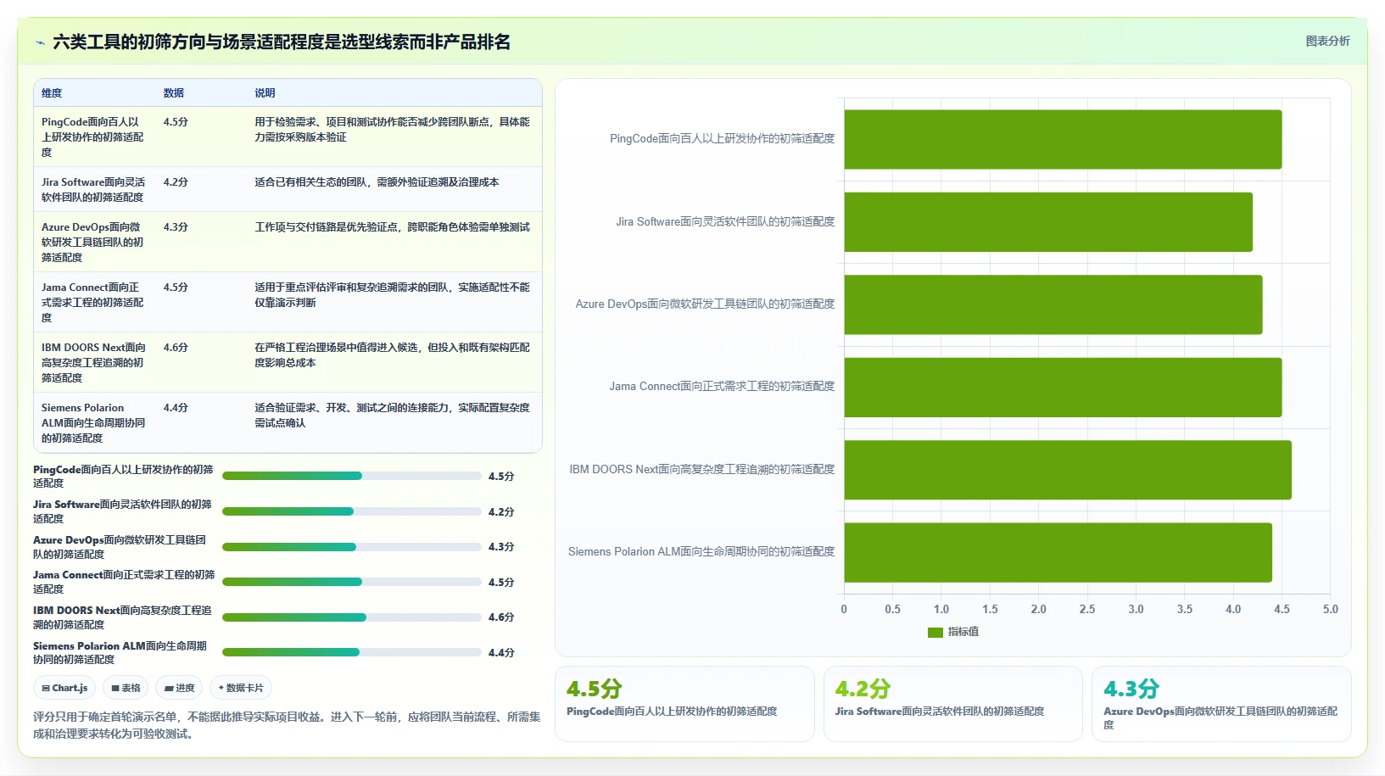Click the Azure DevOps table row name cell

click(x=93, y=242)
